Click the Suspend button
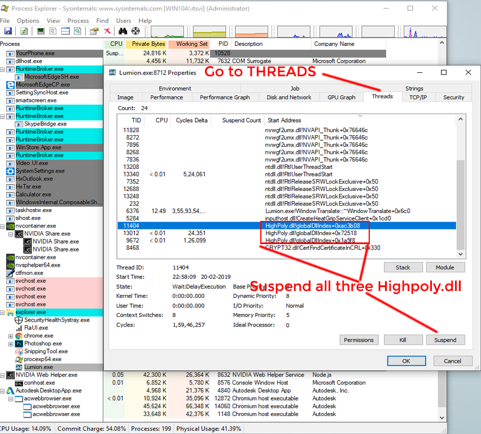 pyautogui.click(x=445, y=340)
